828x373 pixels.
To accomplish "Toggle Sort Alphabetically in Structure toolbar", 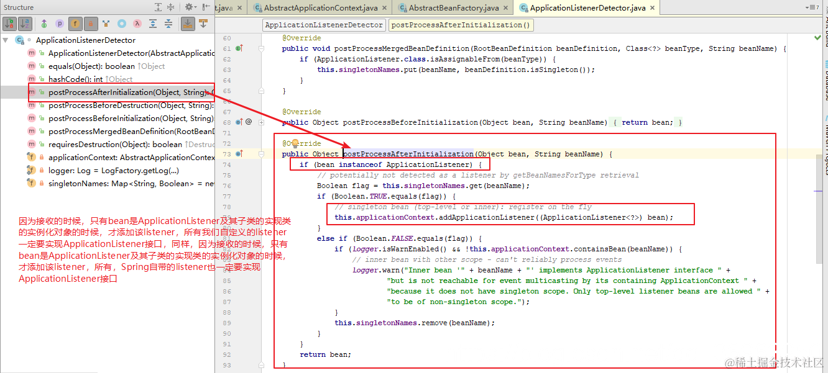I will click(25, 24).
